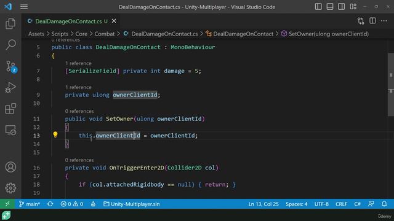Open the '1 reference' CodeLens above ownerClientId field

pos(78,87)
